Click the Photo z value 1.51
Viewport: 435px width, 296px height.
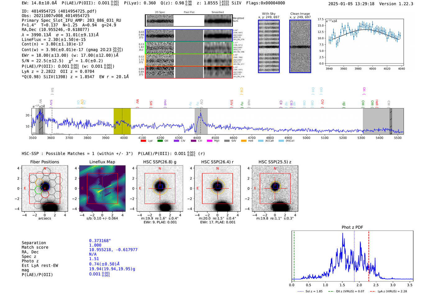click(94, 259)
